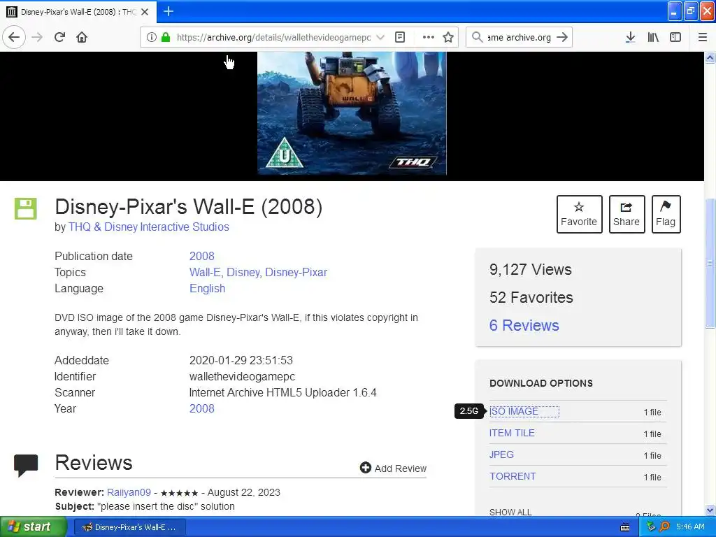Open reviewer Raiiyan09 profile link
The width and height of the screenshot is (716, 537).
click(129, 492)
